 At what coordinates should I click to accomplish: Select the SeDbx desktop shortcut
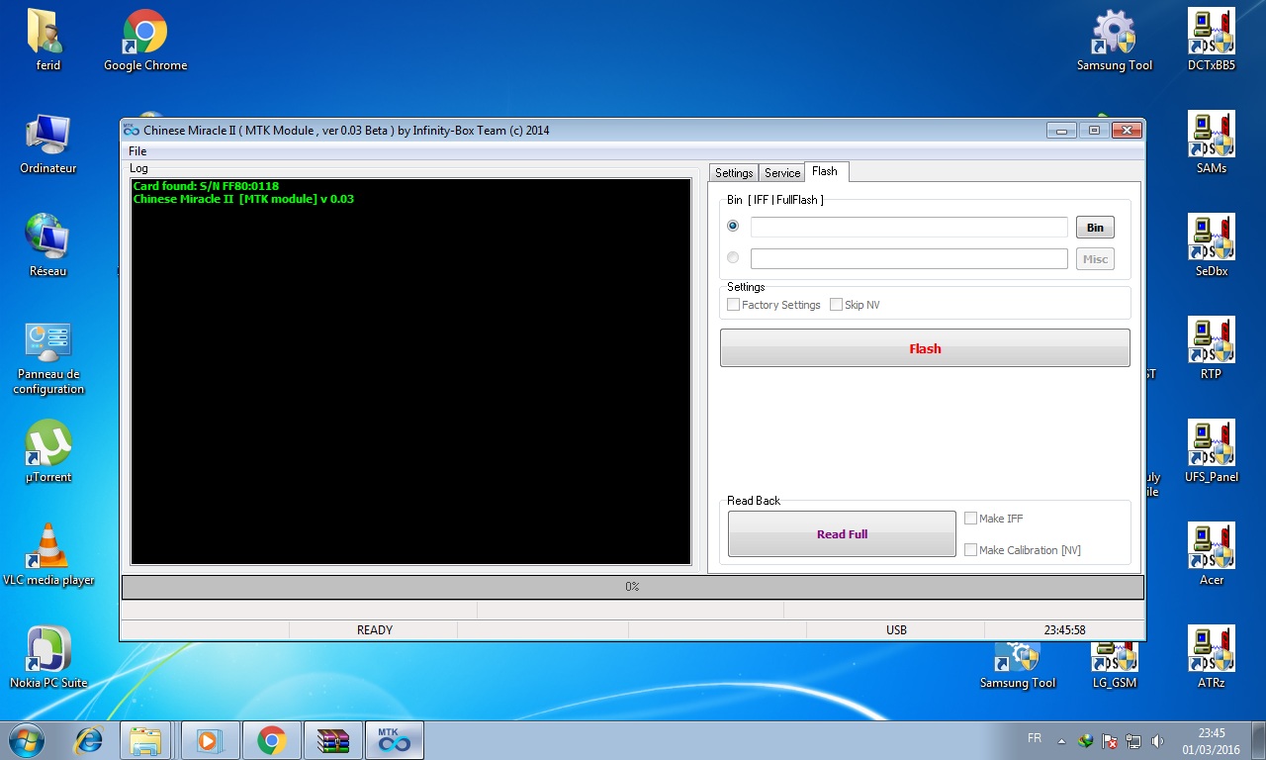click(x=1212, y=245)
